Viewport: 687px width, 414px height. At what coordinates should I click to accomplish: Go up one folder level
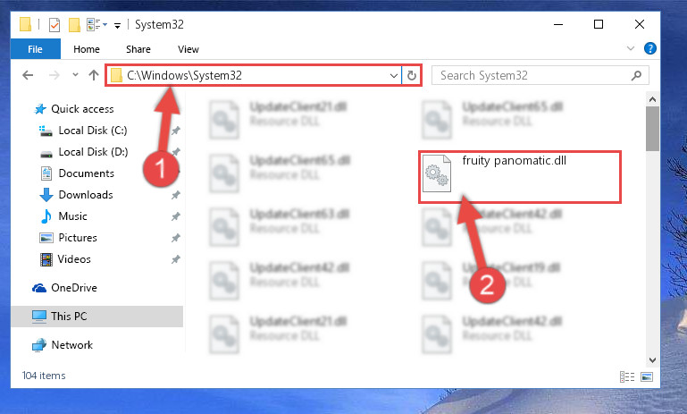point(93,75)
